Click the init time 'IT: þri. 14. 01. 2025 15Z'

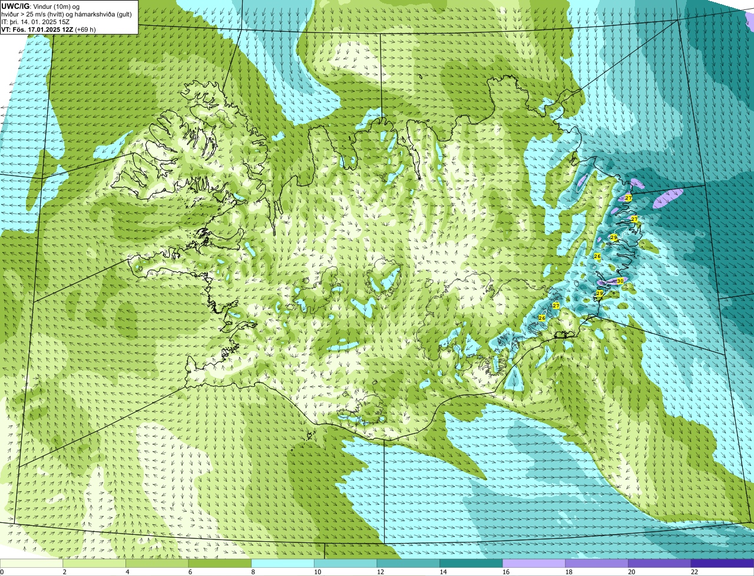[36, 22]
